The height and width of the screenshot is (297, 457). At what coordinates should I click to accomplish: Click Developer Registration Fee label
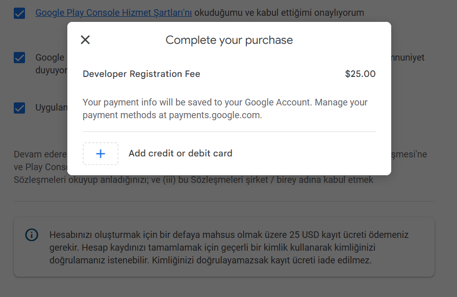pos(141,74)
